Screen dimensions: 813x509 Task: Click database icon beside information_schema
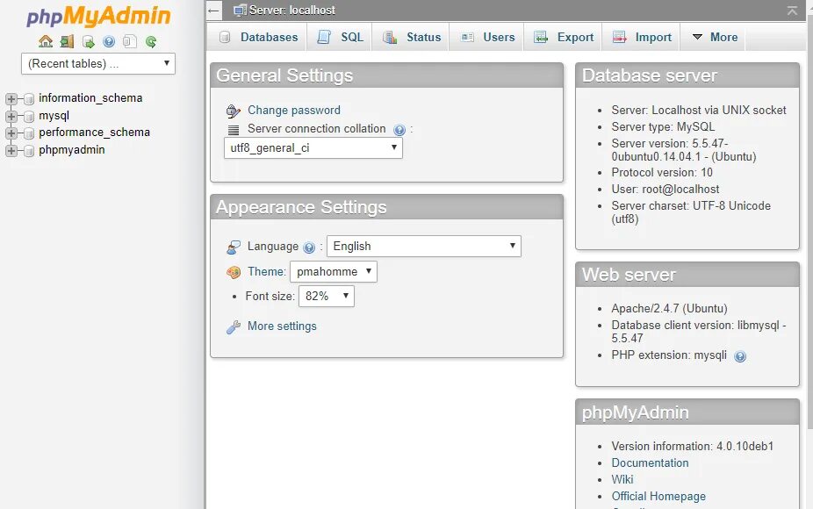coord(29,99)
